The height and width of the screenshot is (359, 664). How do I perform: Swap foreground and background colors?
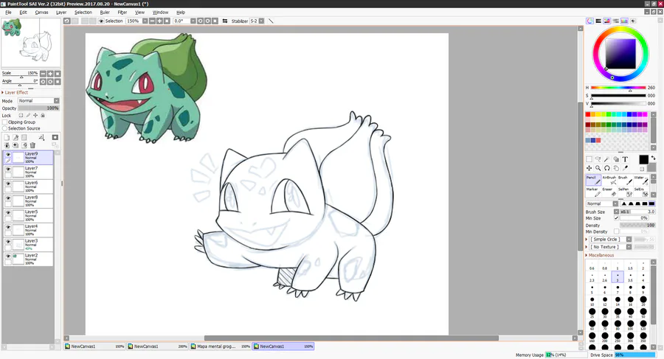tap(653, 158)
